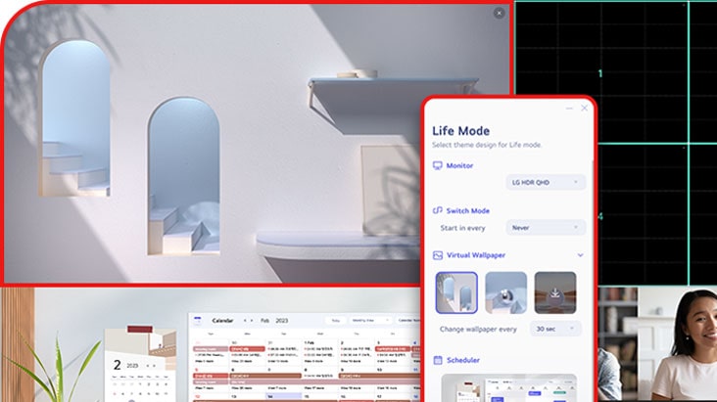
Task: Select the first arched-window wallpaper thumbnail
Action: 455,291
